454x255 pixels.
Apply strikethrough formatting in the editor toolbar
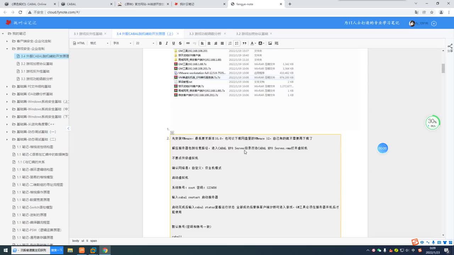coord(180,43)
